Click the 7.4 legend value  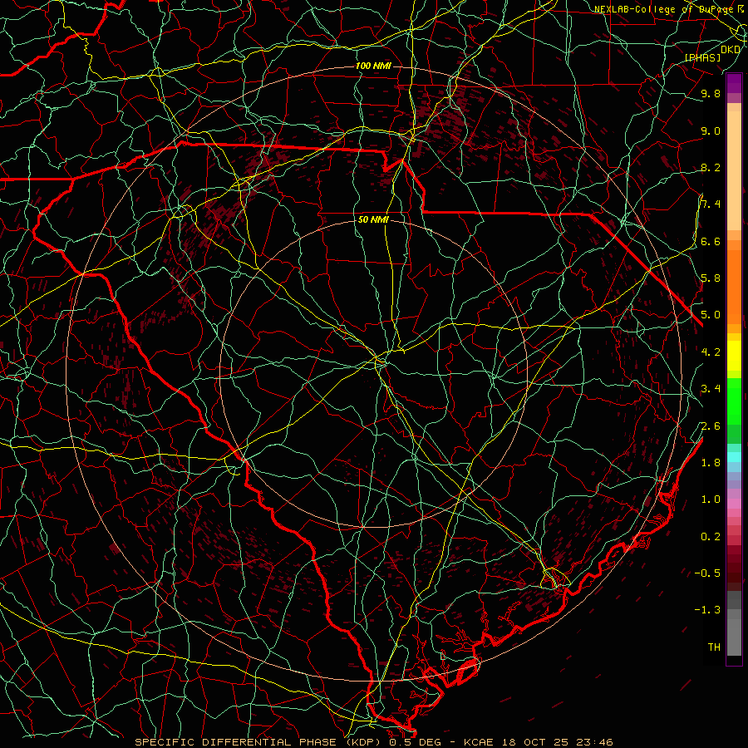click(x=711, y=204)
